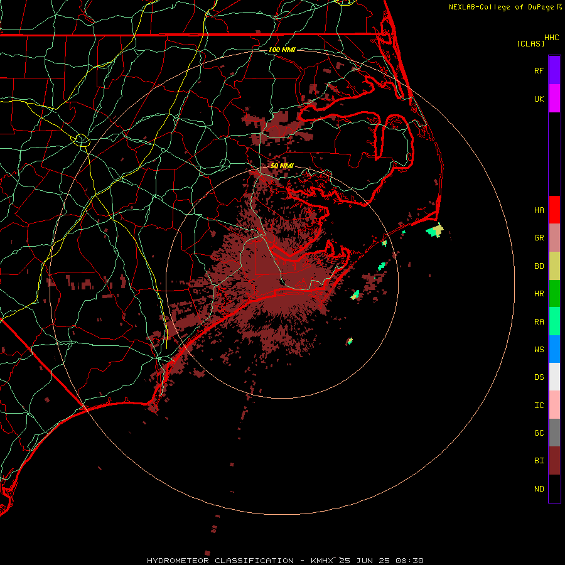Image resolution: width=565 pixels, height=565 pixels.
Task: Click the GC legend label
Action: 539,433
